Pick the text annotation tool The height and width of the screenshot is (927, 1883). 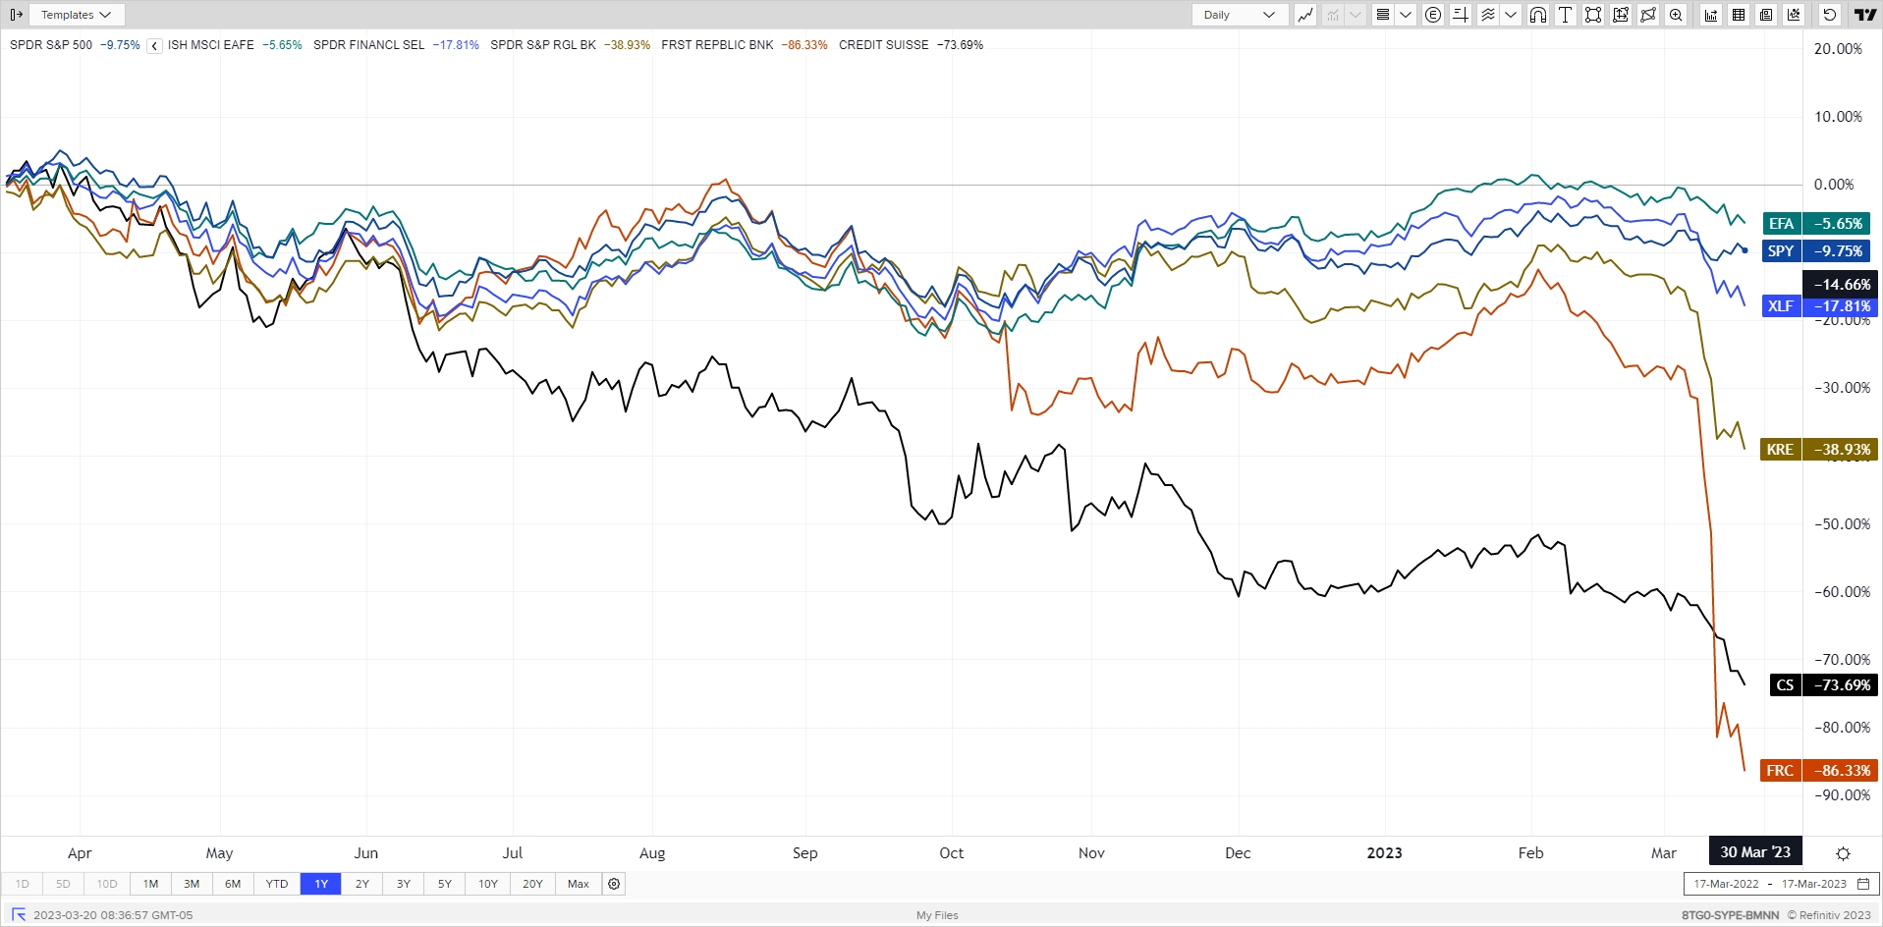[x=1566, y=15]
